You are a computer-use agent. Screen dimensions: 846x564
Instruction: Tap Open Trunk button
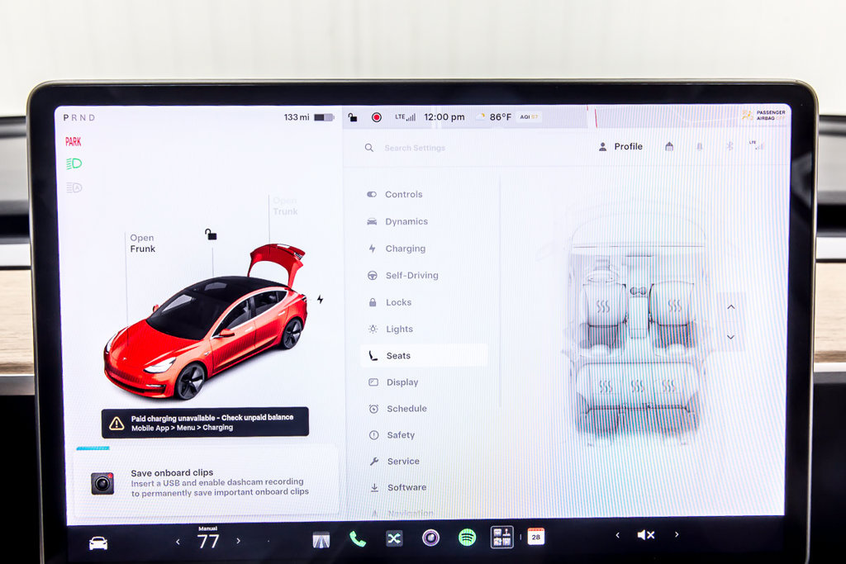285,206
